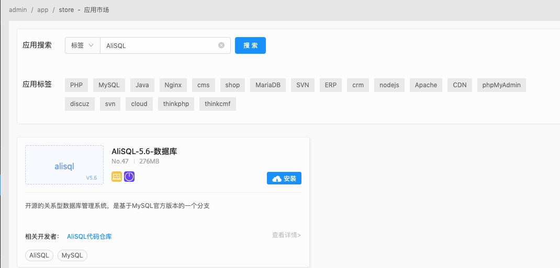Click the 搜索 button
The width and height of the screenshot is (560, 268).
tap(250, 45)
